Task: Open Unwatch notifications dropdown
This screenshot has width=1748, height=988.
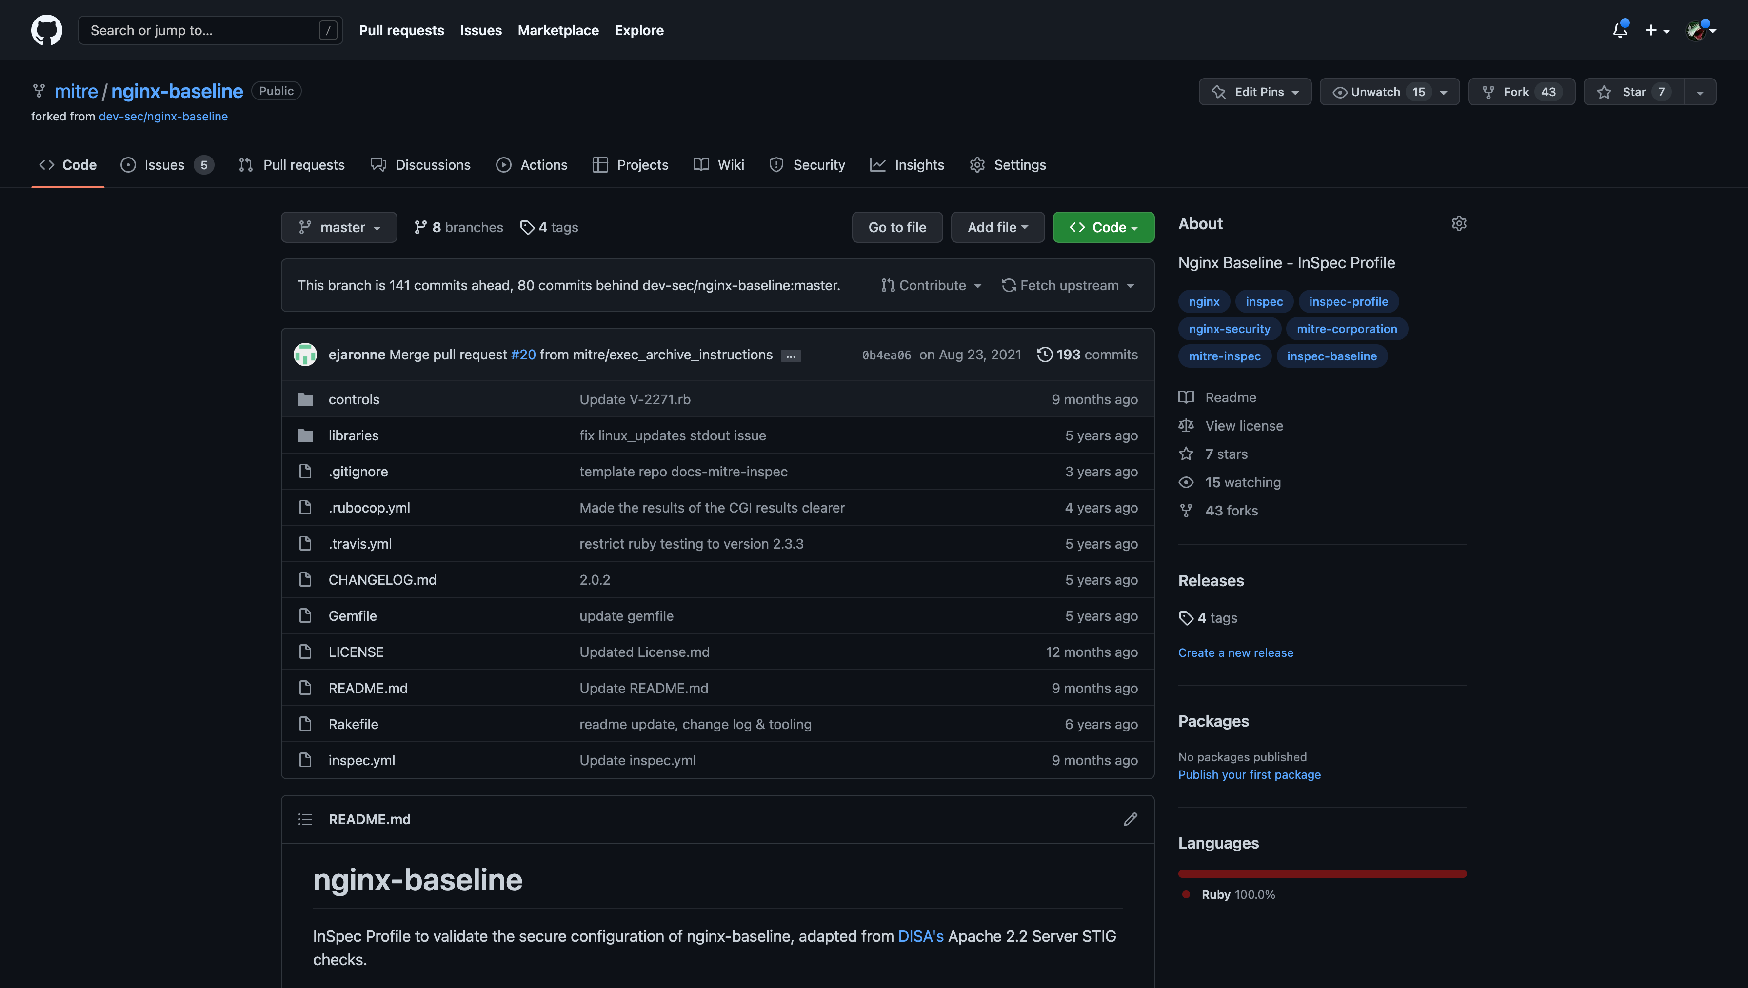Action: 1389,92
